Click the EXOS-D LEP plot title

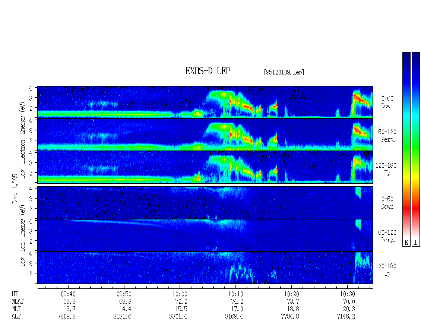point(208,71)
